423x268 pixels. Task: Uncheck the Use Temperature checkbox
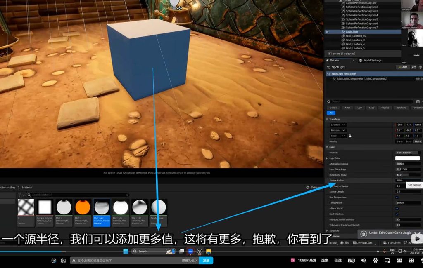(x=397, y=197)
